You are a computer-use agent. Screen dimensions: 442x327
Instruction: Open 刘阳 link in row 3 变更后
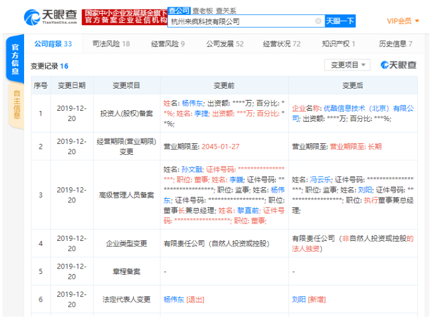365,190
